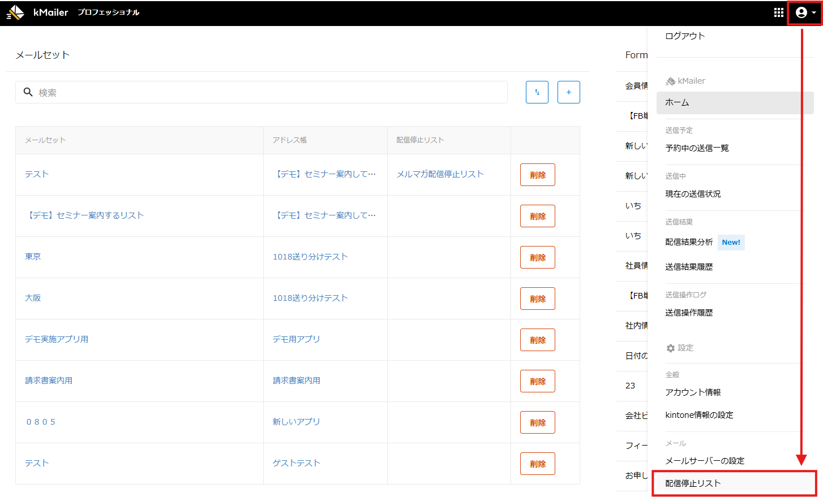Open kintone情報の設定 menu item
Image resolution: width=823 pixels, height=497 pixels.
[x=699, y=415]
